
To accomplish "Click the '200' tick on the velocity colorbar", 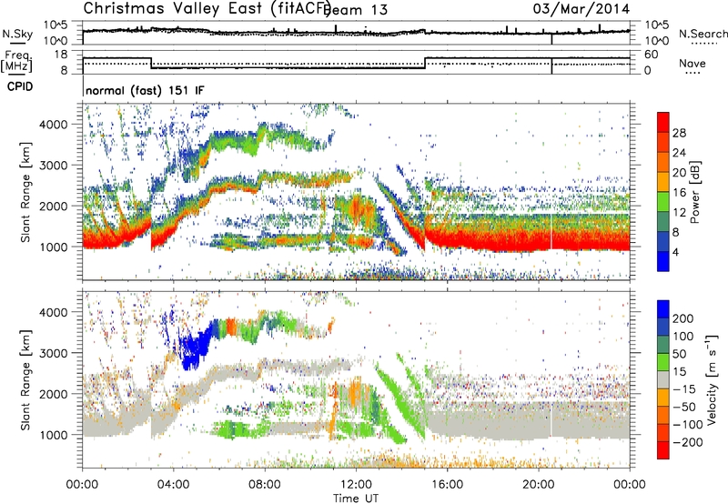I will [683, 318].
